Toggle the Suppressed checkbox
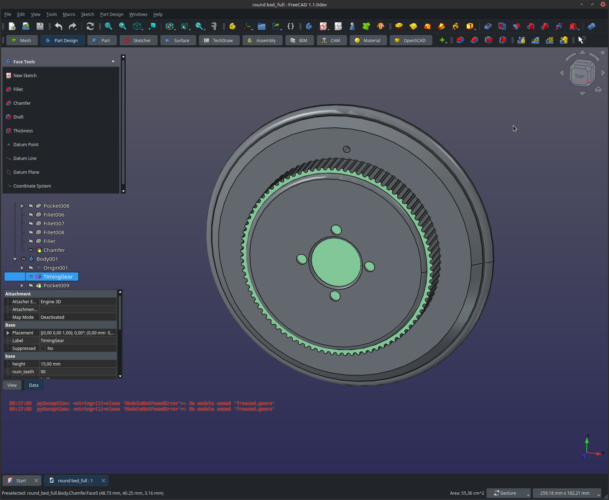The height and width of the screenshot is (500, 609). click(43, 349)
